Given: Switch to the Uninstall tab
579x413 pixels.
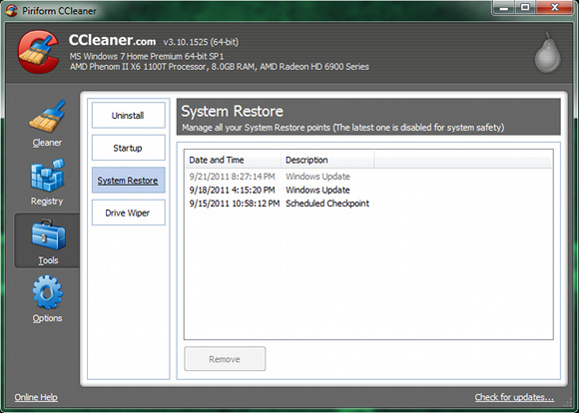Looking at the screenshot, I should [128, 115].
